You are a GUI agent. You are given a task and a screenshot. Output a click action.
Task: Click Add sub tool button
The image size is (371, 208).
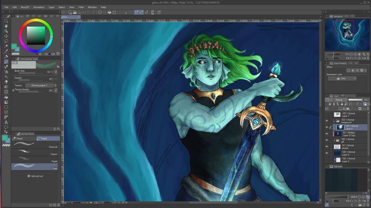[35, 176]
